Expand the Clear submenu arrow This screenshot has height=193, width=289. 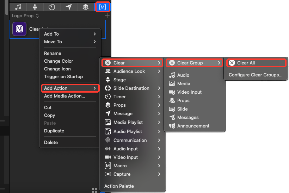coord(159,63)
